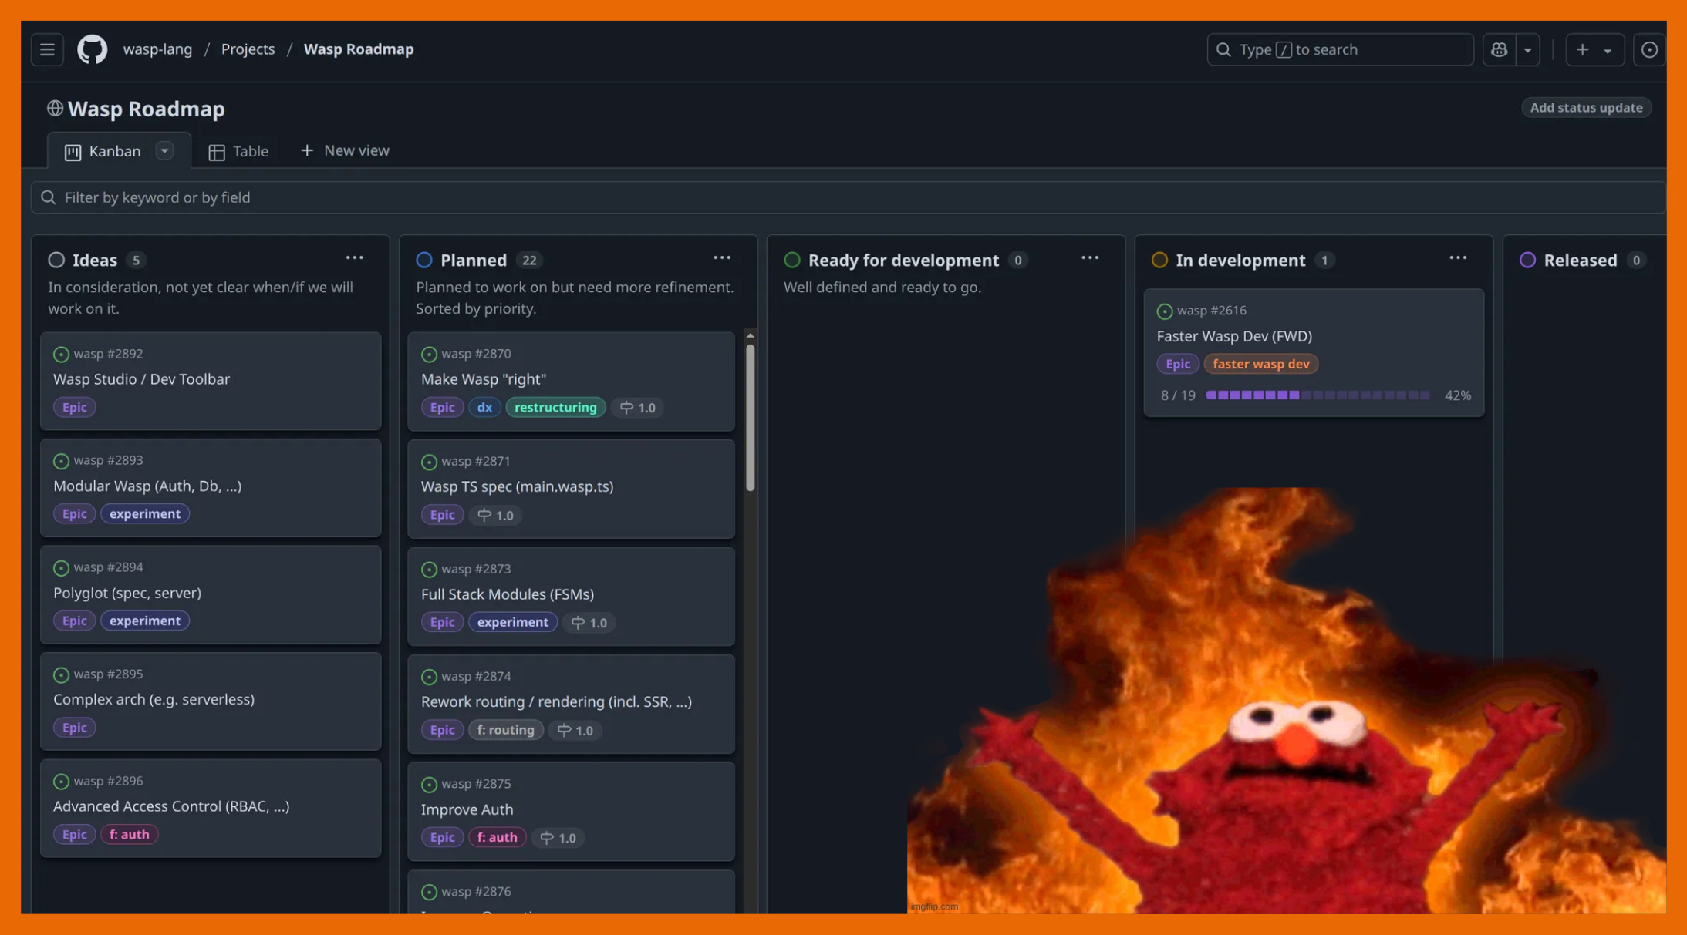Click the open issue icon on wasp #2616

coord(1165,311)
